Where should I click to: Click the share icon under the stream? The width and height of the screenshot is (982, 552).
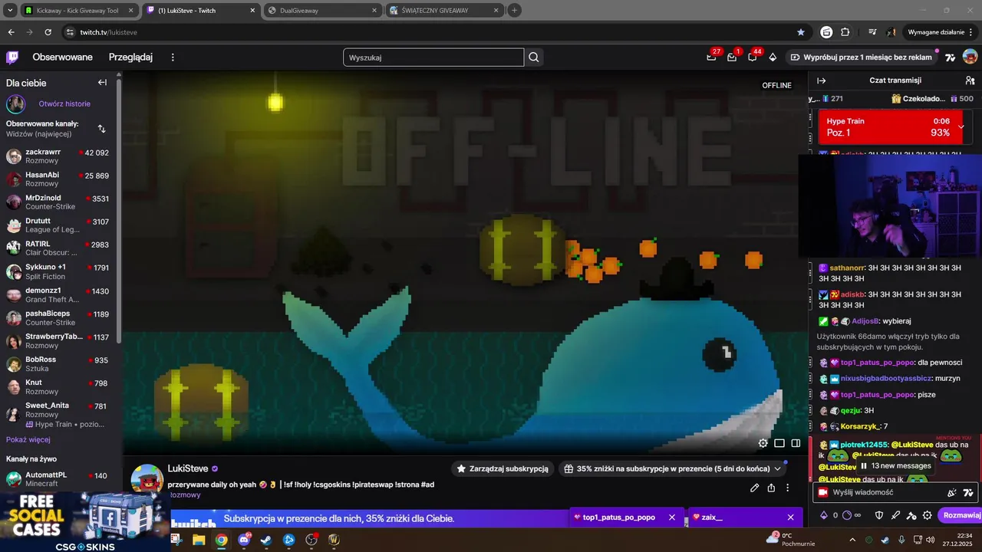click(x=771, y=488)
